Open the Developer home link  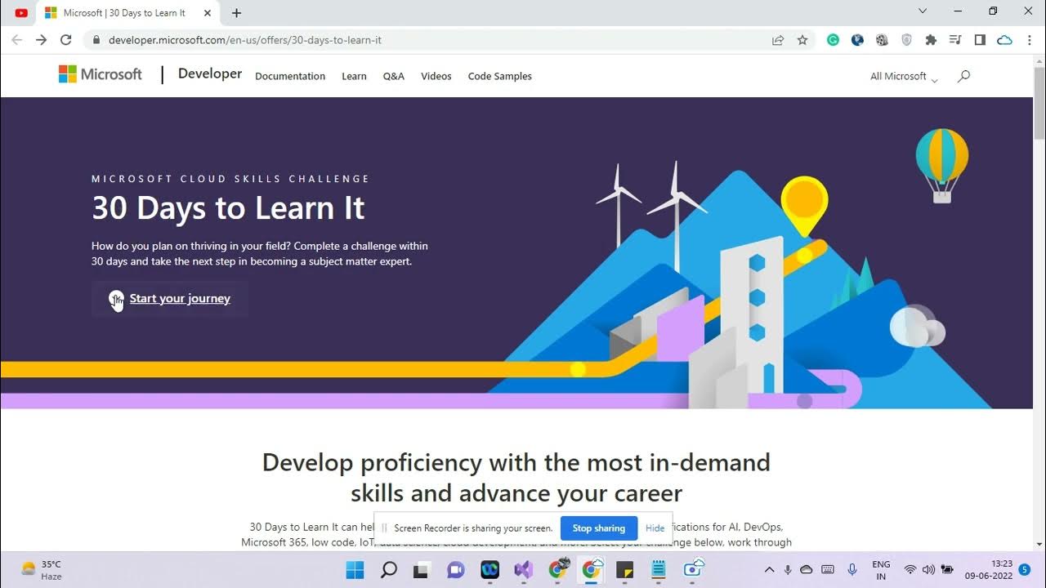pos(210,73)
